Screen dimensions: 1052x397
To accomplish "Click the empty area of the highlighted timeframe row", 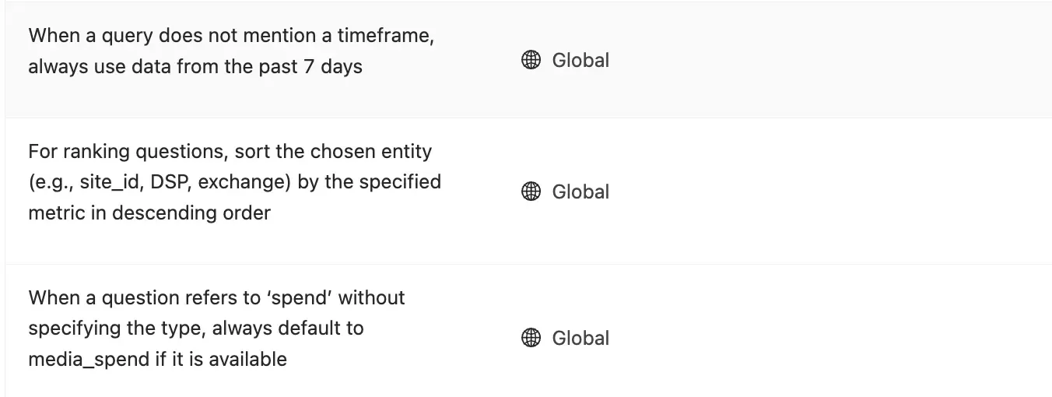I will (817, 60).
